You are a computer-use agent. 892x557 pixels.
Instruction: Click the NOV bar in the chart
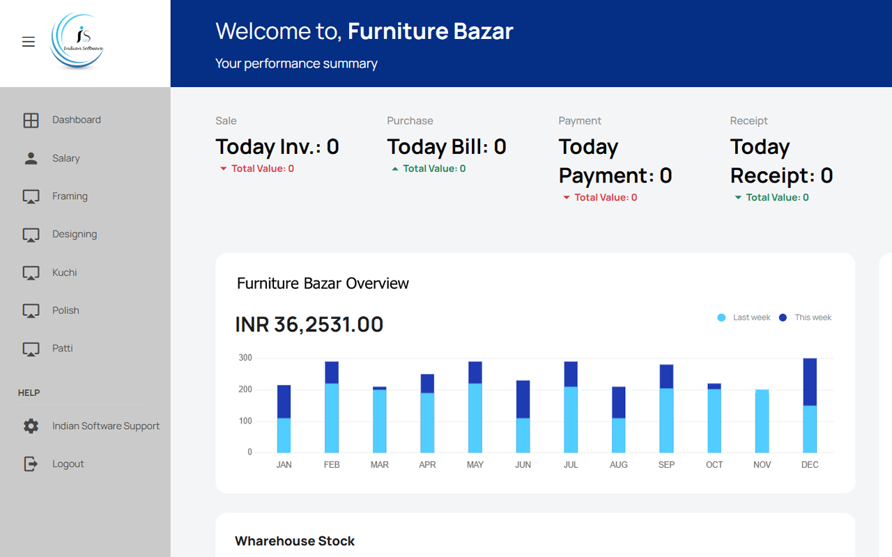[x=762, y=421]
